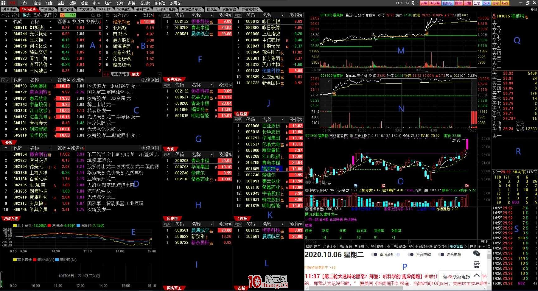Click the four-square main menu icon
The height and width of the screenshot is (291, 538).
coord(3,3)
